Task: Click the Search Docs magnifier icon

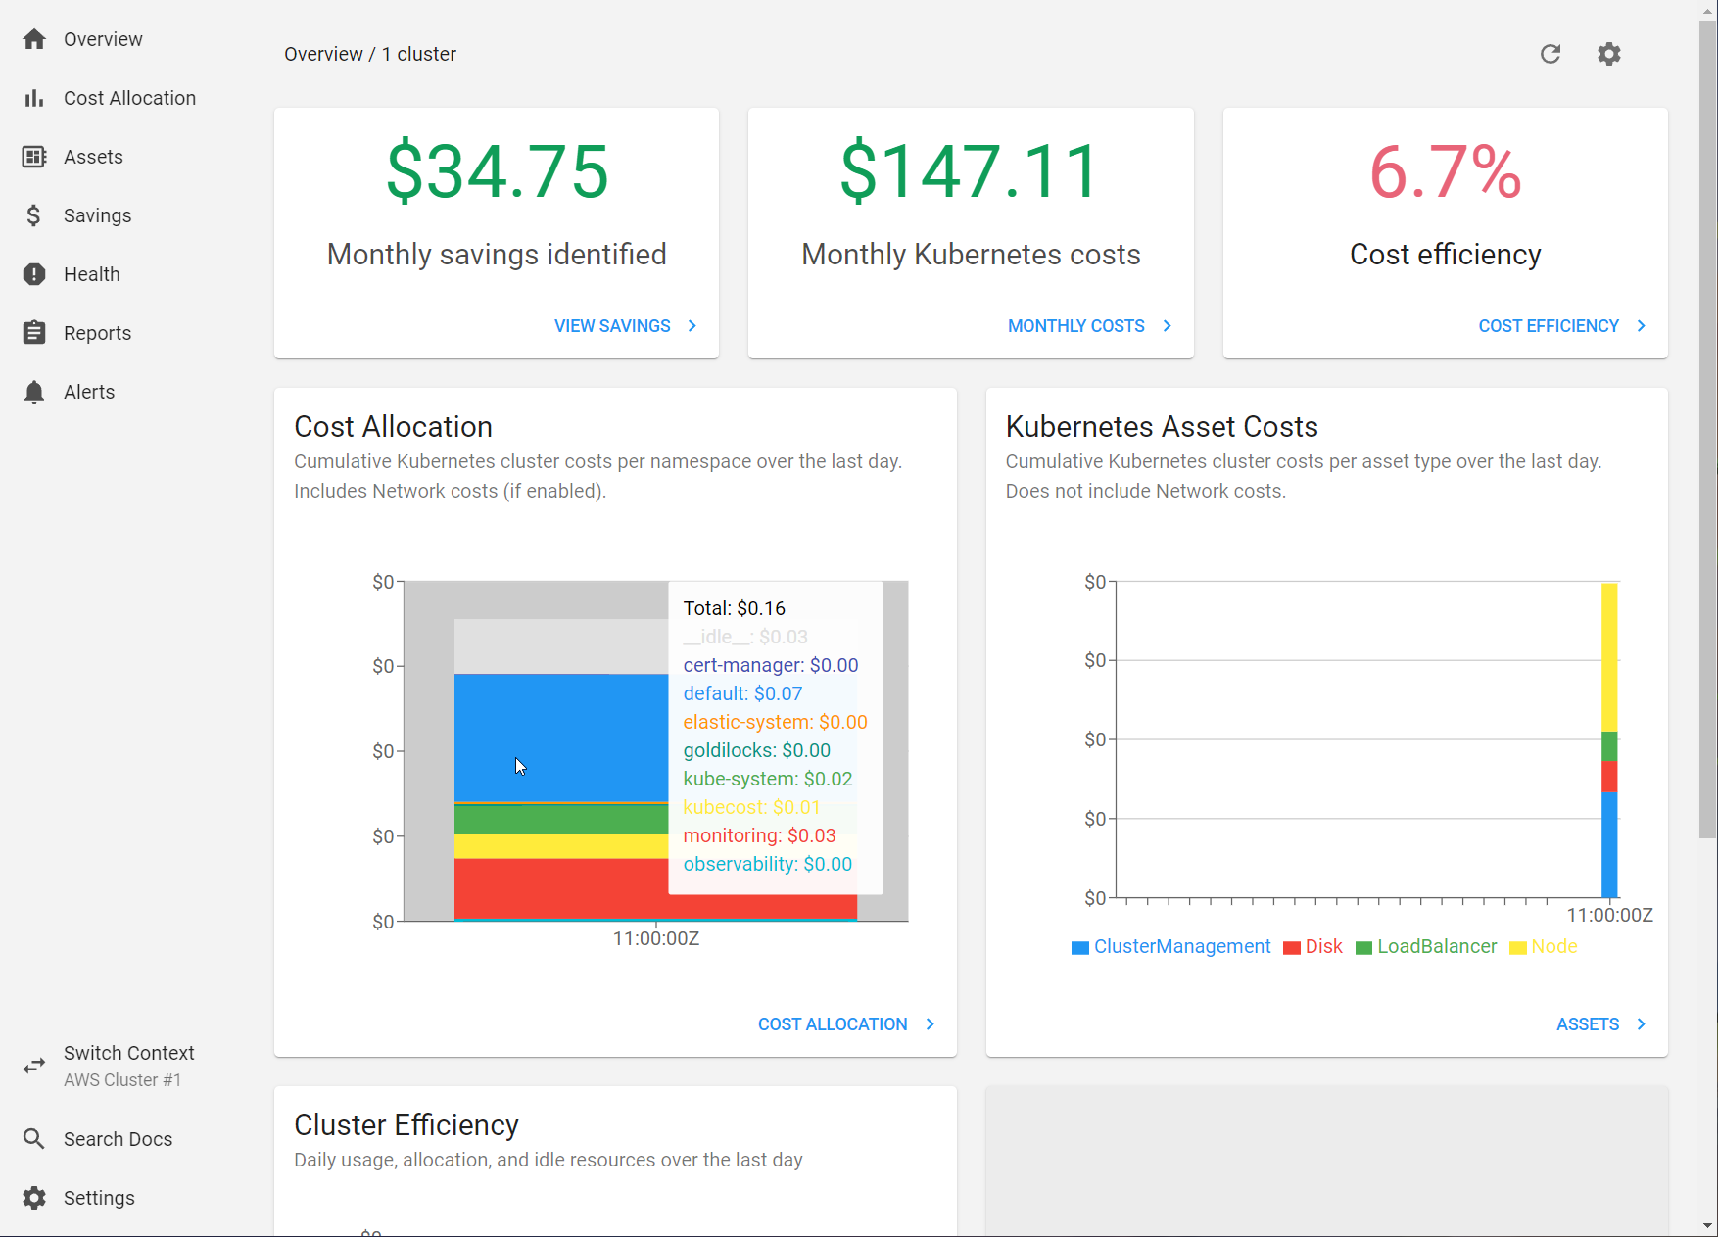Action: coord(34,1139)
